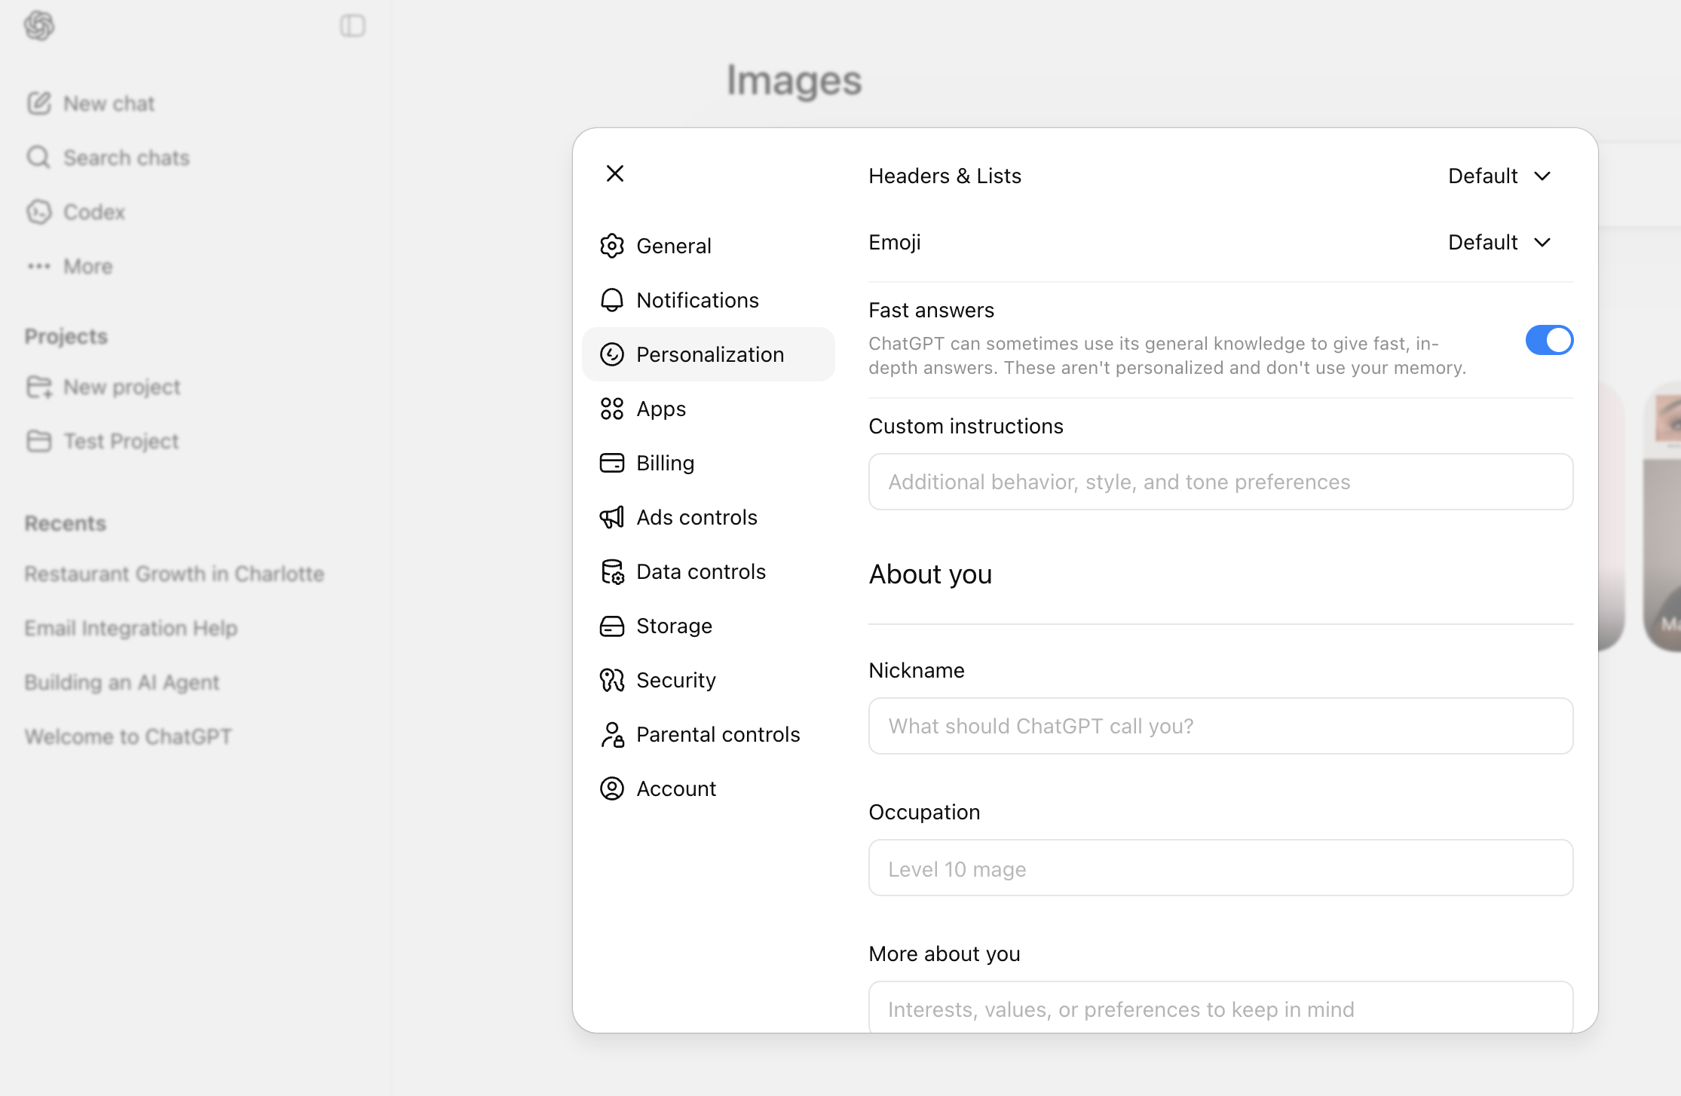Open the Headers & Lists Default dropdown
1681x1096 pixels.
1499,176
